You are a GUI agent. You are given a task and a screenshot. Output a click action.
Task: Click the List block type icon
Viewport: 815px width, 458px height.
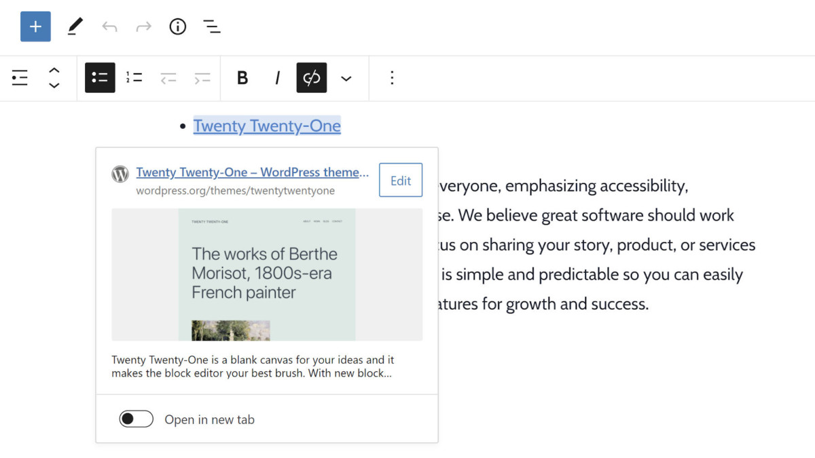(x=20, y=78)
